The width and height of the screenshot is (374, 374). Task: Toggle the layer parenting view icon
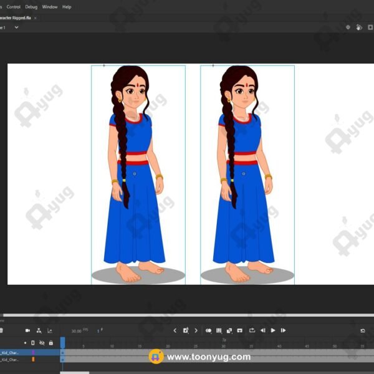click(x=39, y=330)
